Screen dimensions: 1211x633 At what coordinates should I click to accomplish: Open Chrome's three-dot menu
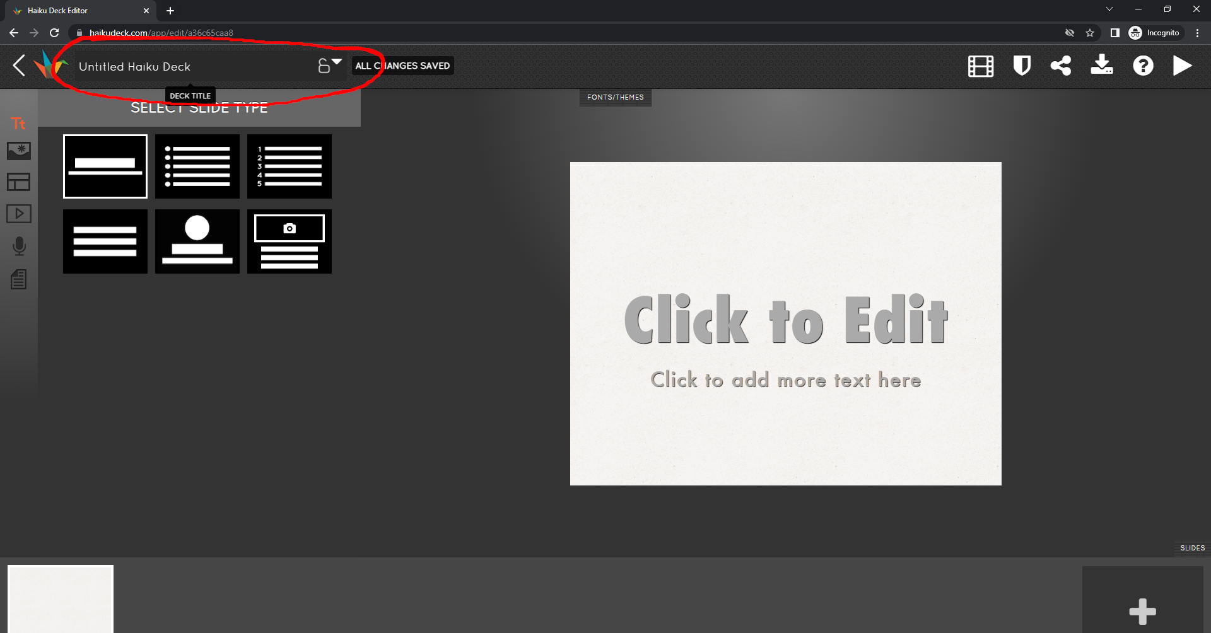pyautogui.click(x=1197, y=33)
